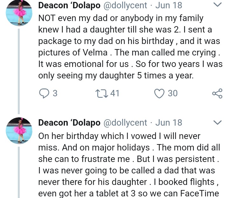Share the first tweet using the share icon
Image resolution: width=229 pixels, height=198 pixels.
(x=217, y=93)
